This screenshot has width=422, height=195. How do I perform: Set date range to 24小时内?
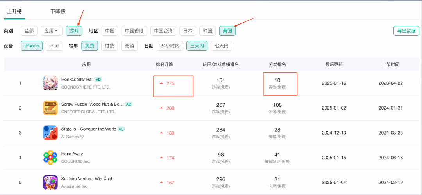170,46
